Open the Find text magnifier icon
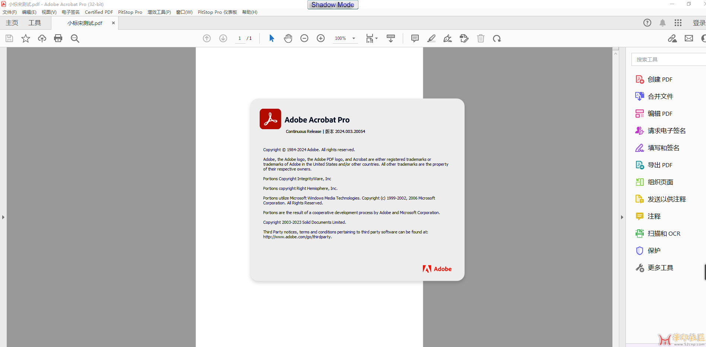706x347 pixels. pyautogui.click(x=75, y=38)
